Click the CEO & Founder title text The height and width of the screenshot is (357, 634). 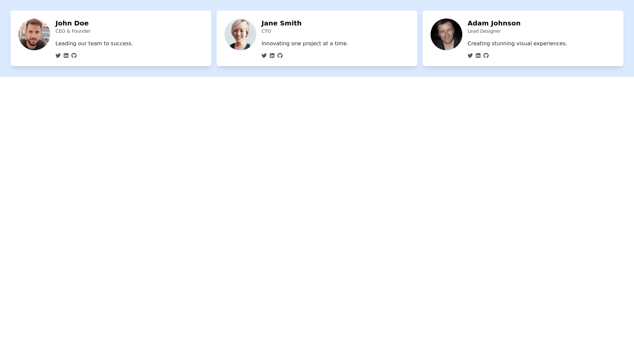[x=73, y=31]
